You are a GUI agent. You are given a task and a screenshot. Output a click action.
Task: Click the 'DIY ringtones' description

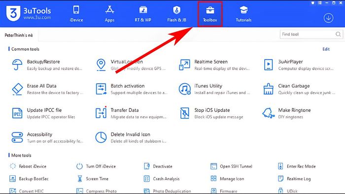coord(290,117)
